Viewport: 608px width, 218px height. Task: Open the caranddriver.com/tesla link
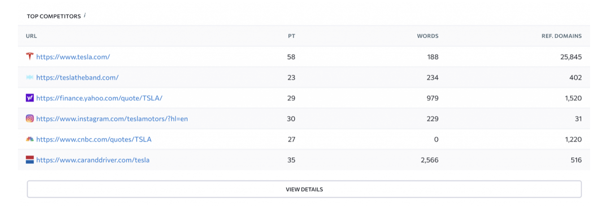coord(93,159)
